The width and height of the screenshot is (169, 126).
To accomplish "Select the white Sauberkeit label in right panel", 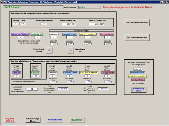I will click(x=137, y=69).
